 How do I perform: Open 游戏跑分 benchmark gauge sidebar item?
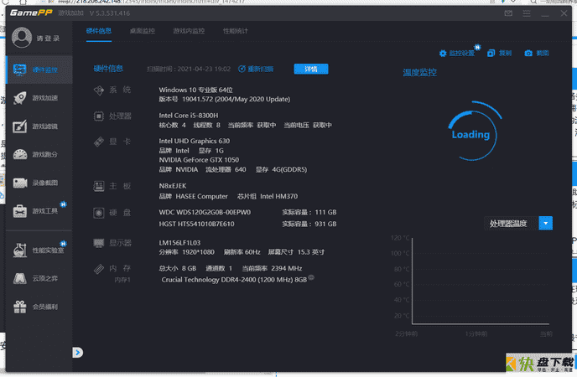[x=39, y=154]
